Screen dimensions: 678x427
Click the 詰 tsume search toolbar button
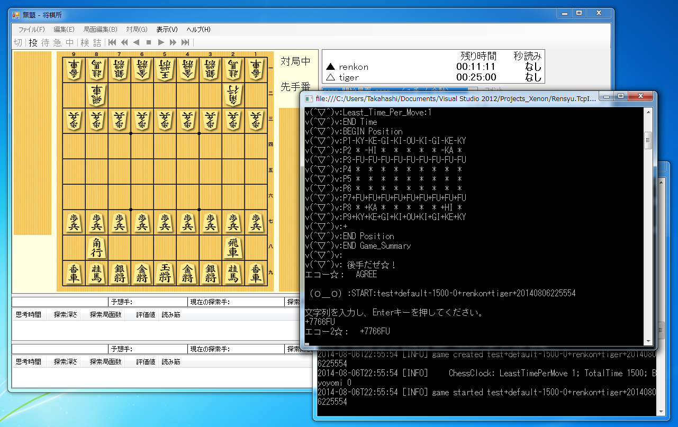97,42
